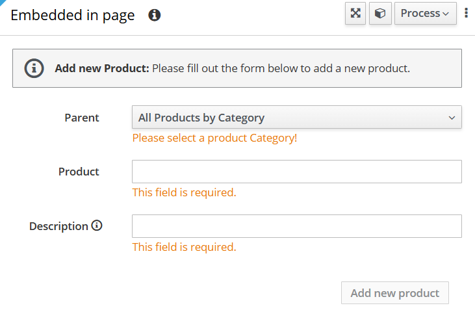
Task: Click the bold Add new Product heading
Action: click(102, 68)
